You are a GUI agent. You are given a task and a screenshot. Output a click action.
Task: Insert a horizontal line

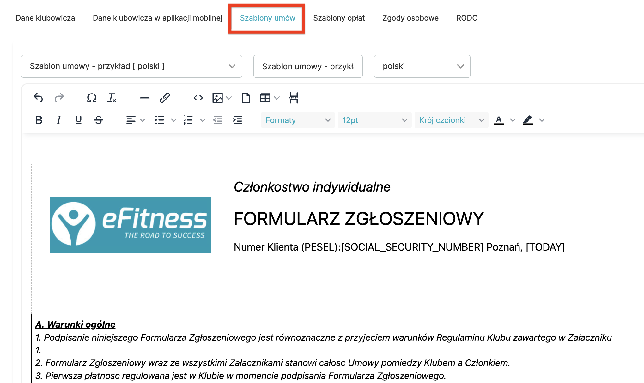coord(145,98)
